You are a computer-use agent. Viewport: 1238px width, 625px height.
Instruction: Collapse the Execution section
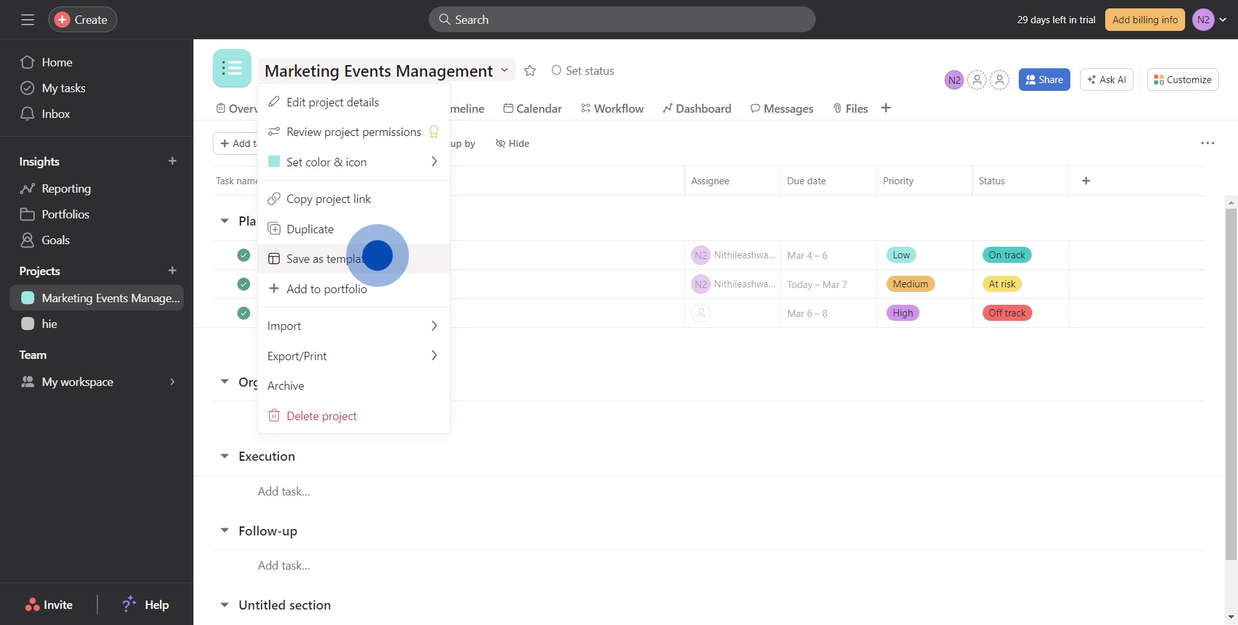click(224, 456)
